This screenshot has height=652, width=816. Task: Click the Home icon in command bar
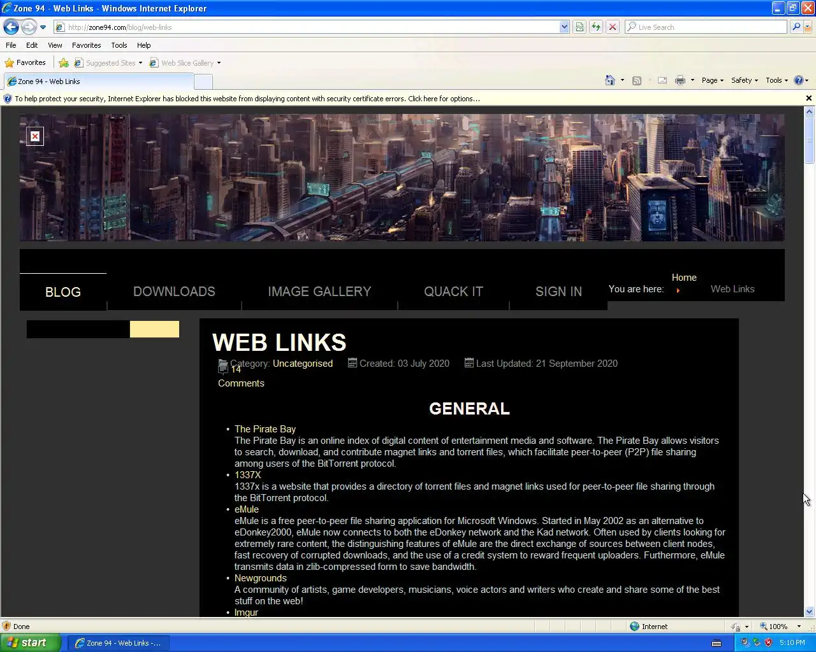click(x=610, y=80)
